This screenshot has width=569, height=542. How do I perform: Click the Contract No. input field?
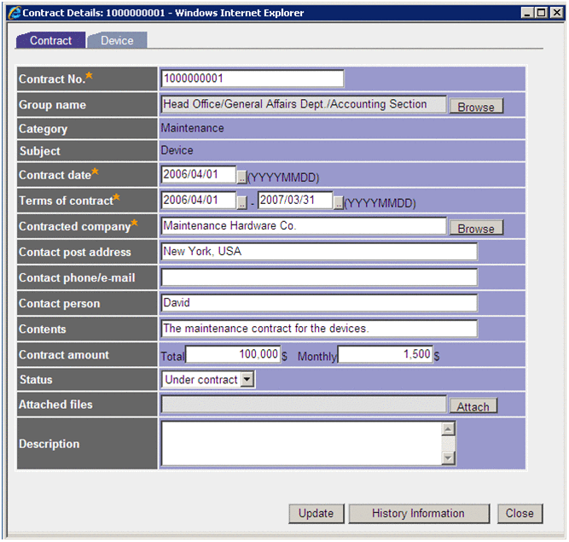tap(252, 79)
